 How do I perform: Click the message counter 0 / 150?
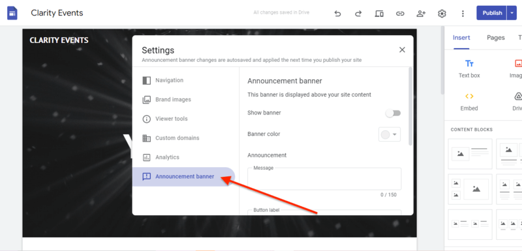pyautogui.click(x=388, y=195)
